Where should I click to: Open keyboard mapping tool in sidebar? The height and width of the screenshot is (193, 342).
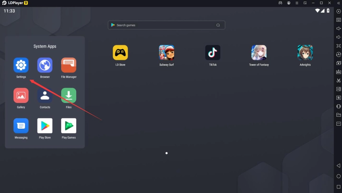(339, 20)
